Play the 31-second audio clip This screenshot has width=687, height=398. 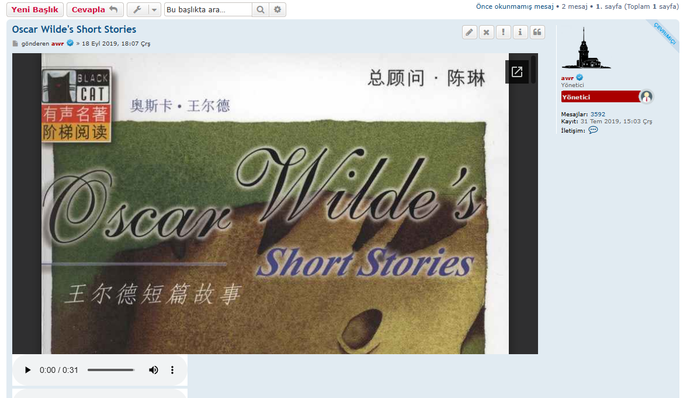point(27,370)
